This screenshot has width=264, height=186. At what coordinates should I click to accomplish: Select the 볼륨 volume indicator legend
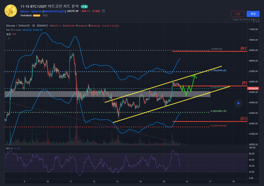pyautogui.click(x=9, y=34)
